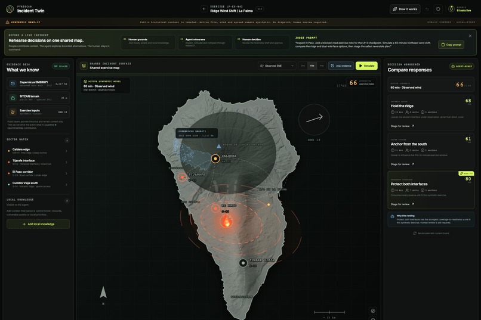Open the Anchor from the south card
The width and height of the screenshot is (481, 320).
(x=431, y=151)
